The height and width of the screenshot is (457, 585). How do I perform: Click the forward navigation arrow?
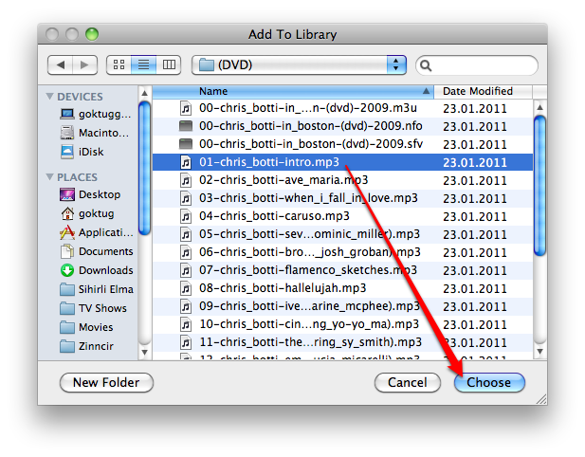coord(82,64)
